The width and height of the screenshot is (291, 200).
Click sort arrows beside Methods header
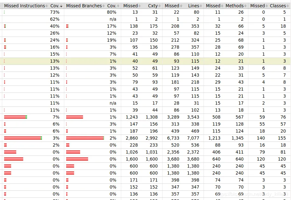245,6
